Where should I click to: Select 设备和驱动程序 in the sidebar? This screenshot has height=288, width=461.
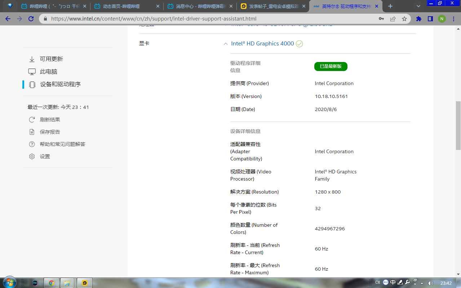pos(60,84)
